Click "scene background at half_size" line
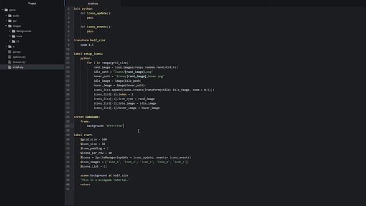 (104, 176)
